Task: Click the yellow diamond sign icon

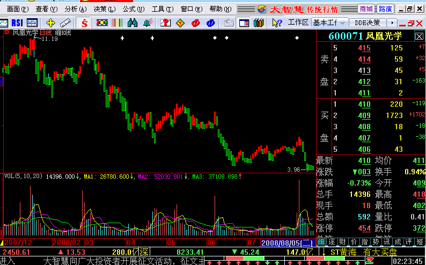Action: [180, 23]
